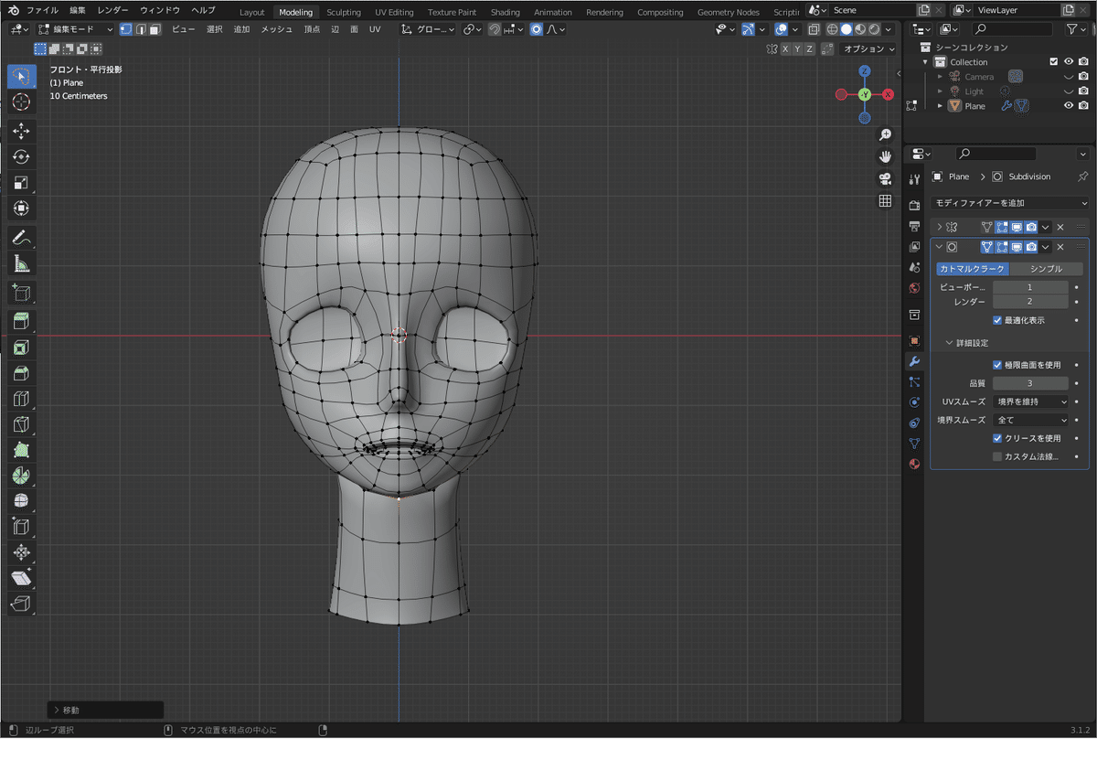The height and width of the screenshot is (760, 1097).
Task: Select the Smooth vertices tool
Action: [x=22, y=501]
